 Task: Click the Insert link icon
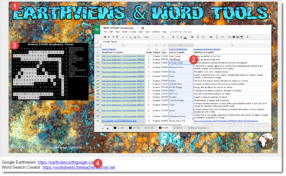point(229,37)
